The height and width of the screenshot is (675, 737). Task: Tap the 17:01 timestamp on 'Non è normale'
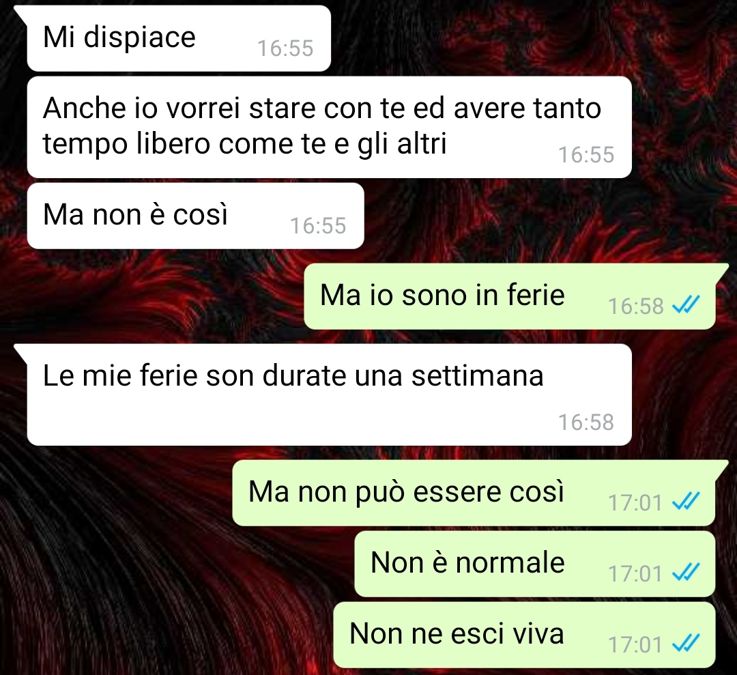click(635, 573)
